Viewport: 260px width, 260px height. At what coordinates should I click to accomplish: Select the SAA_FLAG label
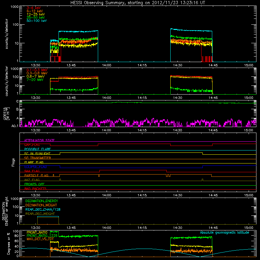tap(32, 171)
